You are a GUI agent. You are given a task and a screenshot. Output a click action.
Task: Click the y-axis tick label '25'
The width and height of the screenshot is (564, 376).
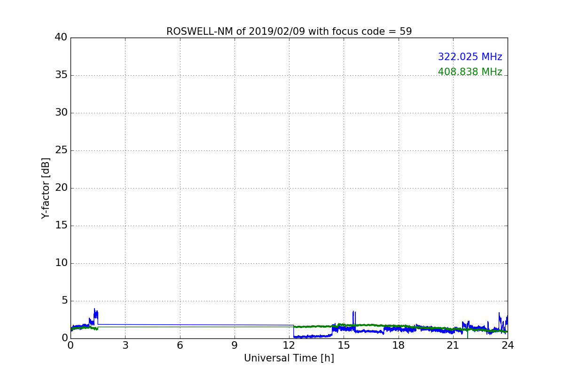[x=61, y=150]
